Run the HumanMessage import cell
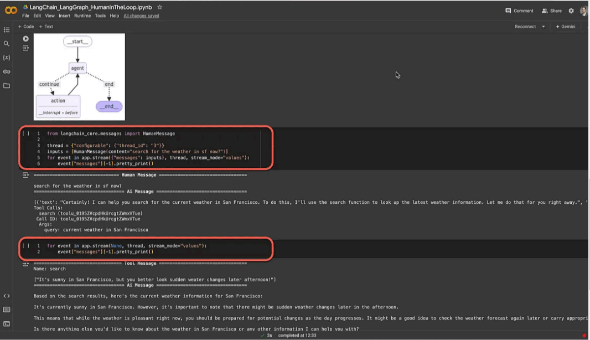Image resolution: width=590 pixels, height=340 pixels. click(x=25, y=133)
